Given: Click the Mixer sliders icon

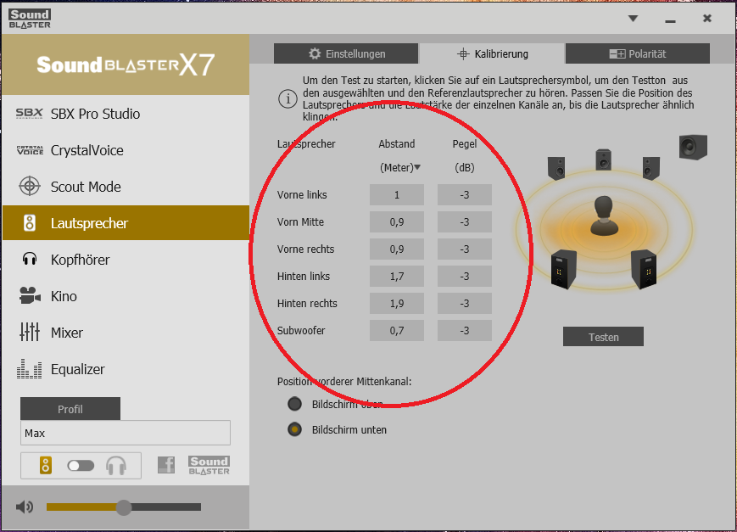Looking at the screenshot, I should tap(30, 332).
